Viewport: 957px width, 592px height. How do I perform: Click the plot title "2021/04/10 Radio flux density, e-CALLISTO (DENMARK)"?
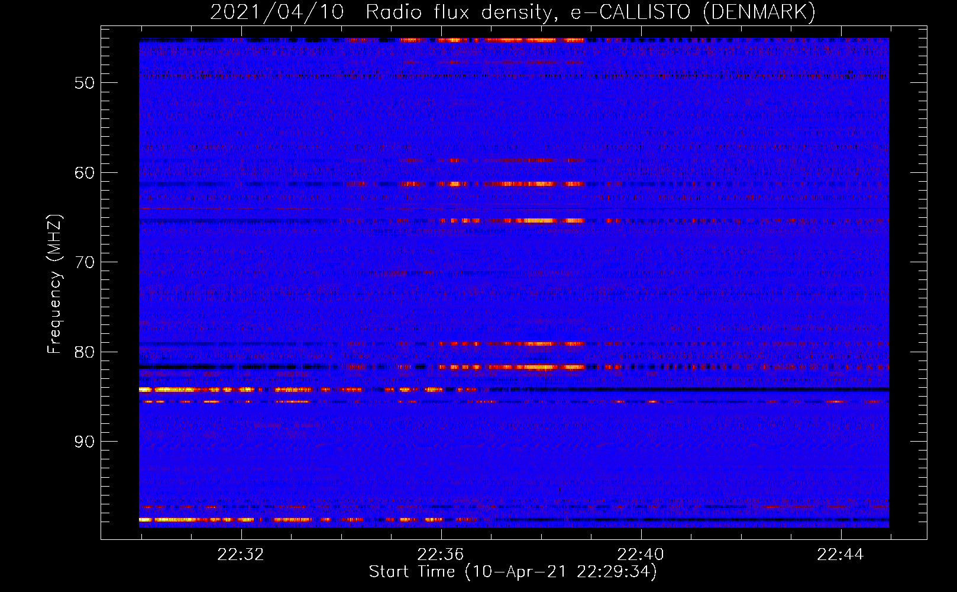[513, 12]
